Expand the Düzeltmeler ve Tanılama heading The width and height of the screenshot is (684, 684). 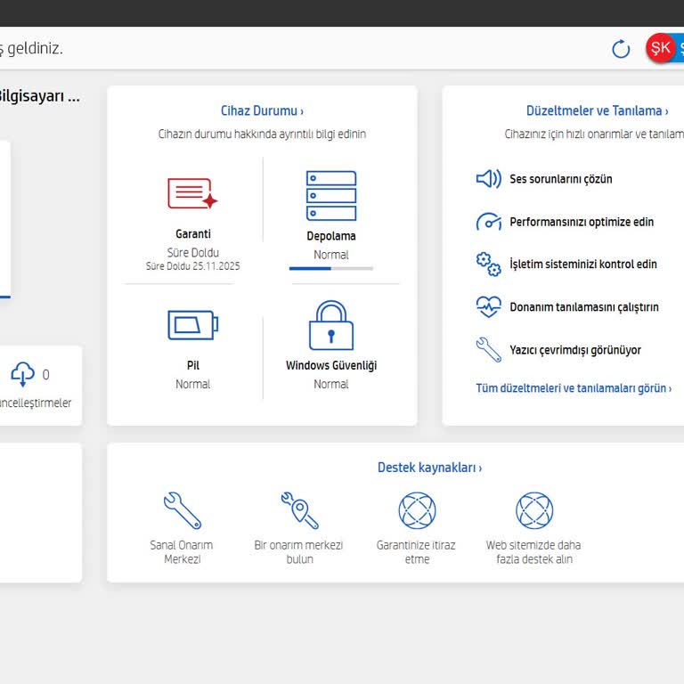point(597,110)
